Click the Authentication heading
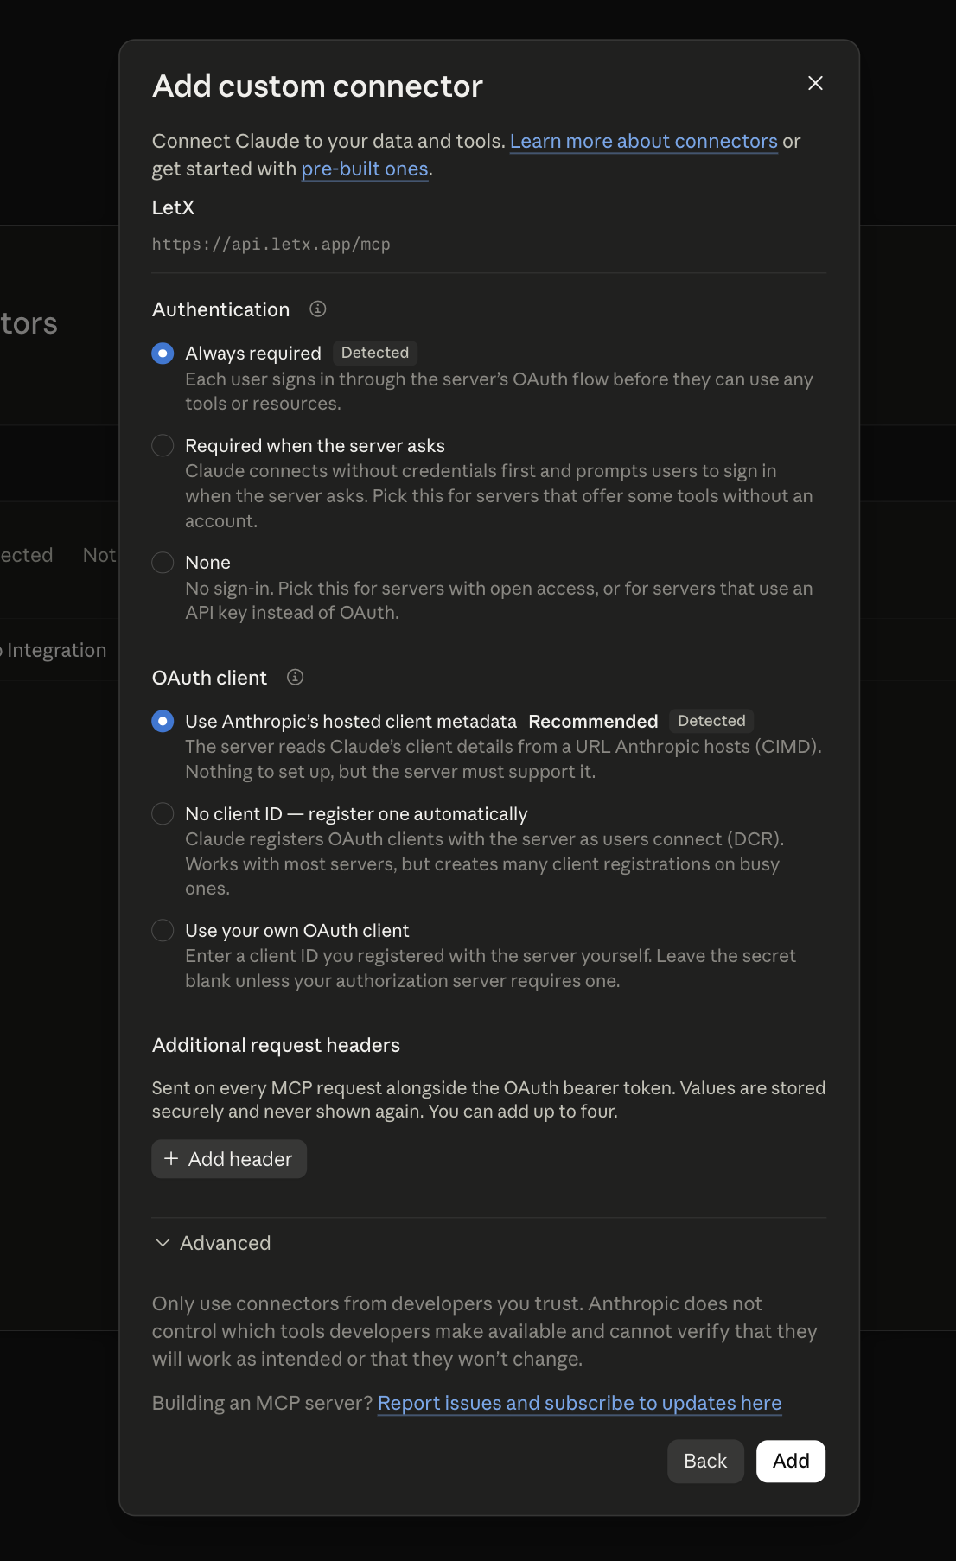 click(x=220, y=309)
